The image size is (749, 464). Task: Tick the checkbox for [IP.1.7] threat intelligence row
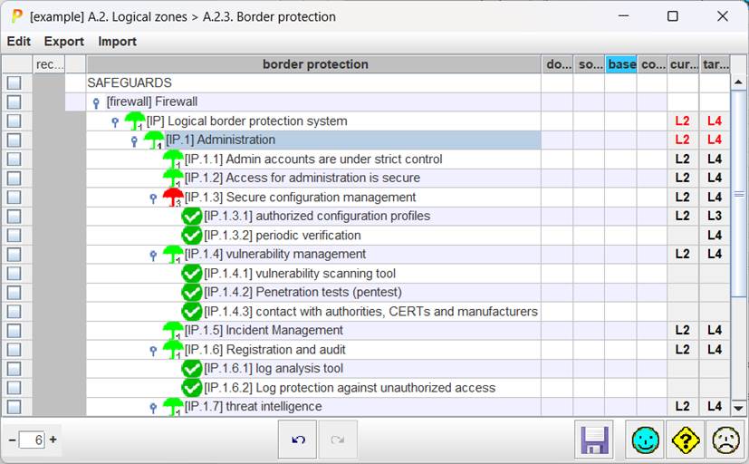tap(14, 407)
